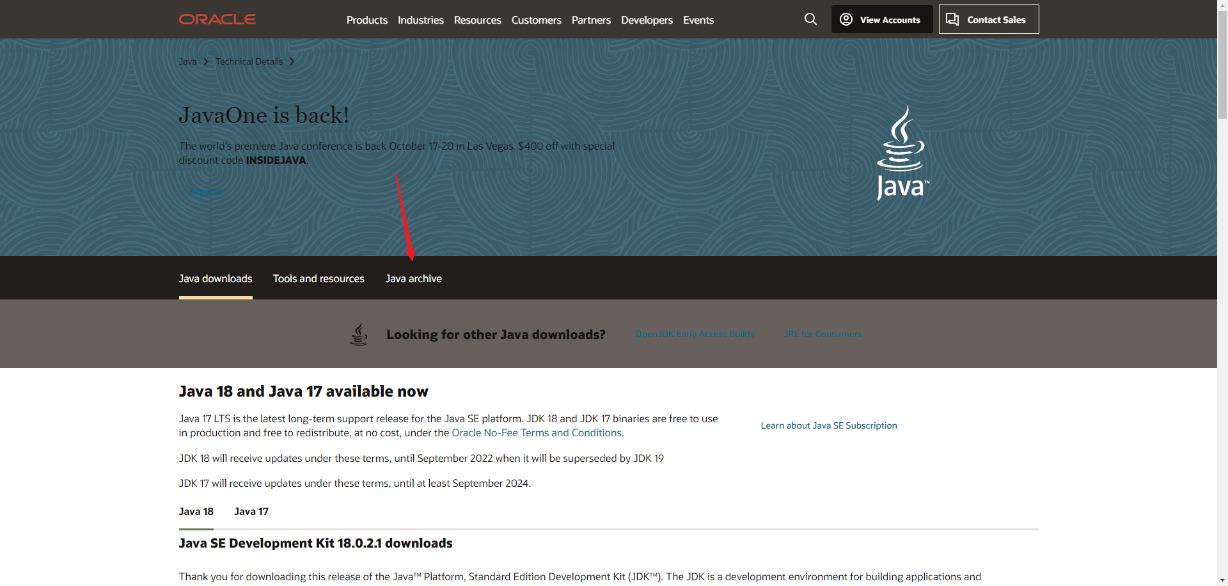
Task: Open the Events menu
Action: [698, 20]
